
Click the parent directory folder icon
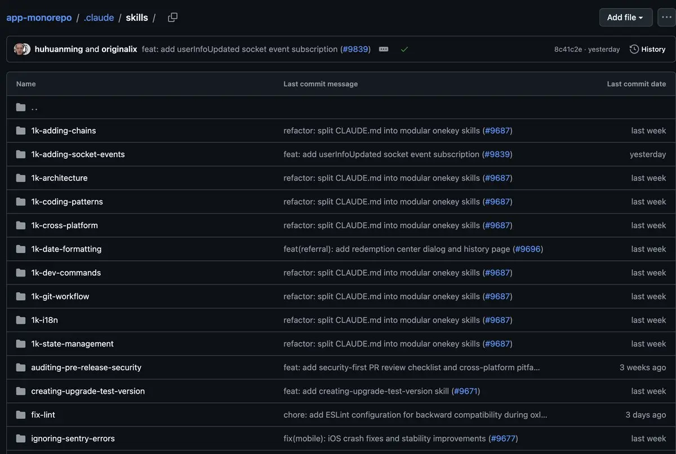coord(21,107)
